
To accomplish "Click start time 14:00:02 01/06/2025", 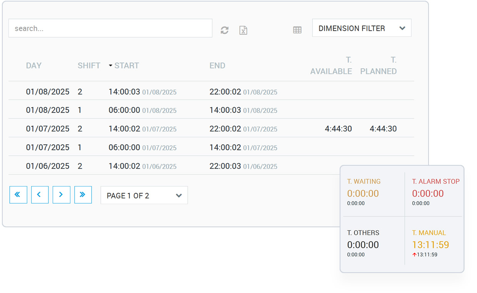I will pyautogui.click(x=142, y=166).
